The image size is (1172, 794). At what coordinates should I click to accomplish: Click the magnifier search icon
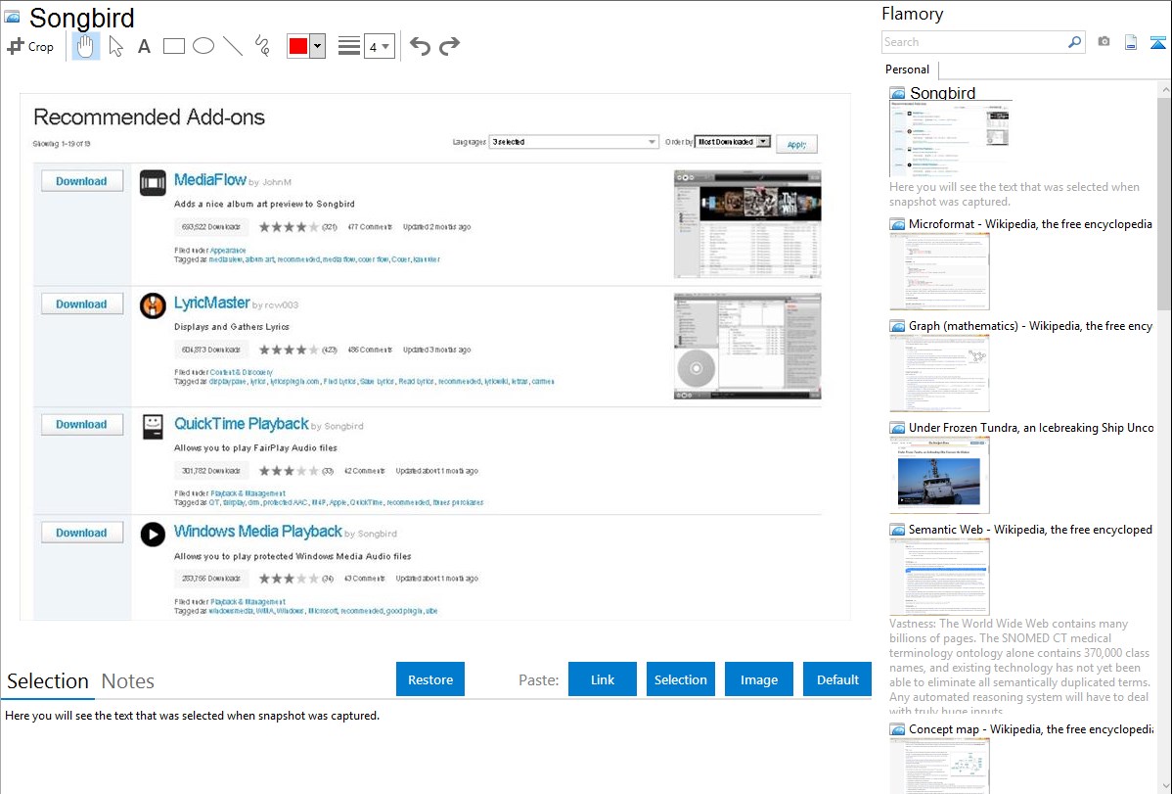click(1075, 42)
